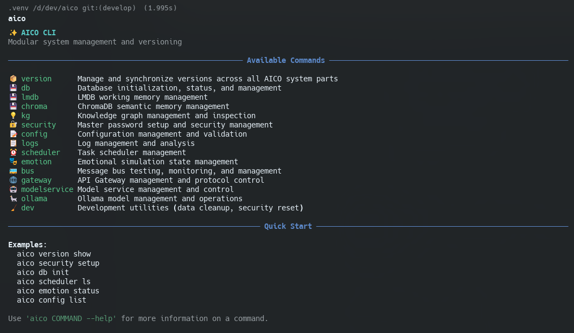Click the floppy disk icon beside db
This screenshot has height=333, width=574.
(x=13, y=88)
